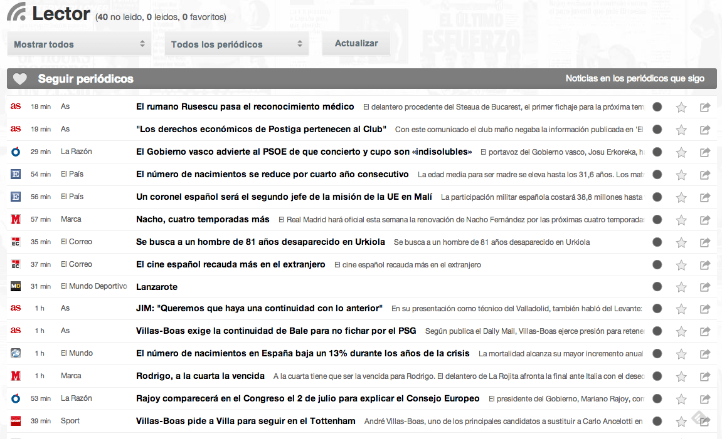Share the Villas-Boas Bale PSG article
Screen dimensions: 722x439
705,331
